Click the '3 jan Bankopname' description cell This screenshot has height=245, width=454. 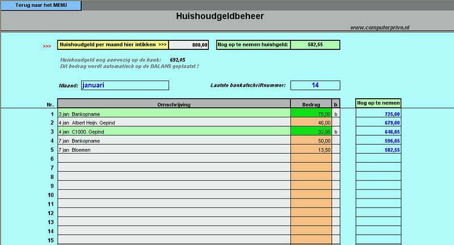coord(174,113)
